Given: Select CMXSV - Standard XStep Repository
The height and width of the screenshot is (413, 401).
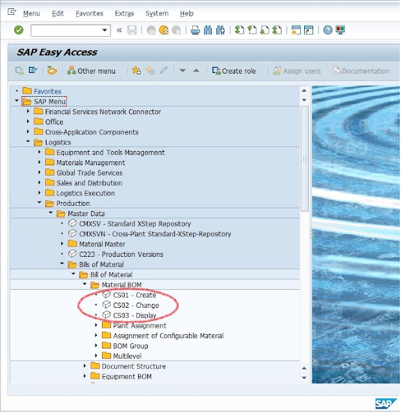Looking at the screenshot, I should 135,224.
